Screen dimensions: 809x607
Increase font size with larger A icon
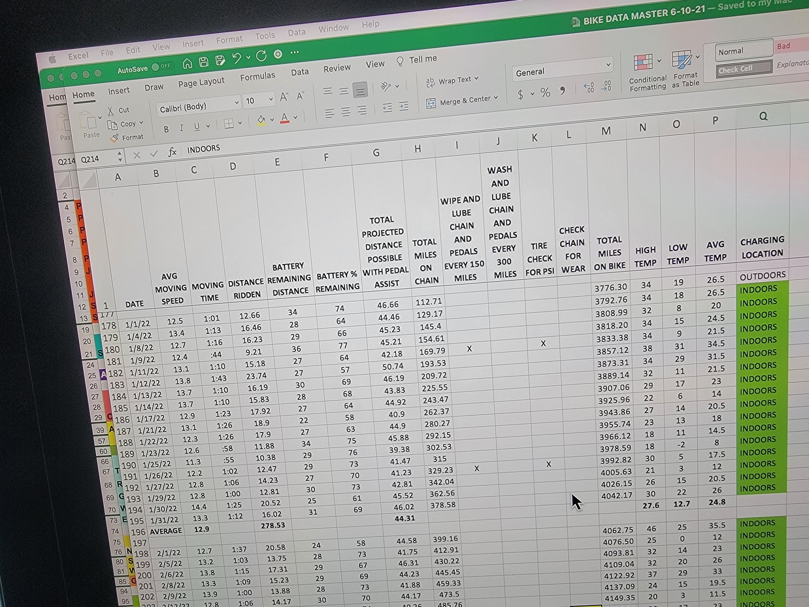[x=284, y=97]
